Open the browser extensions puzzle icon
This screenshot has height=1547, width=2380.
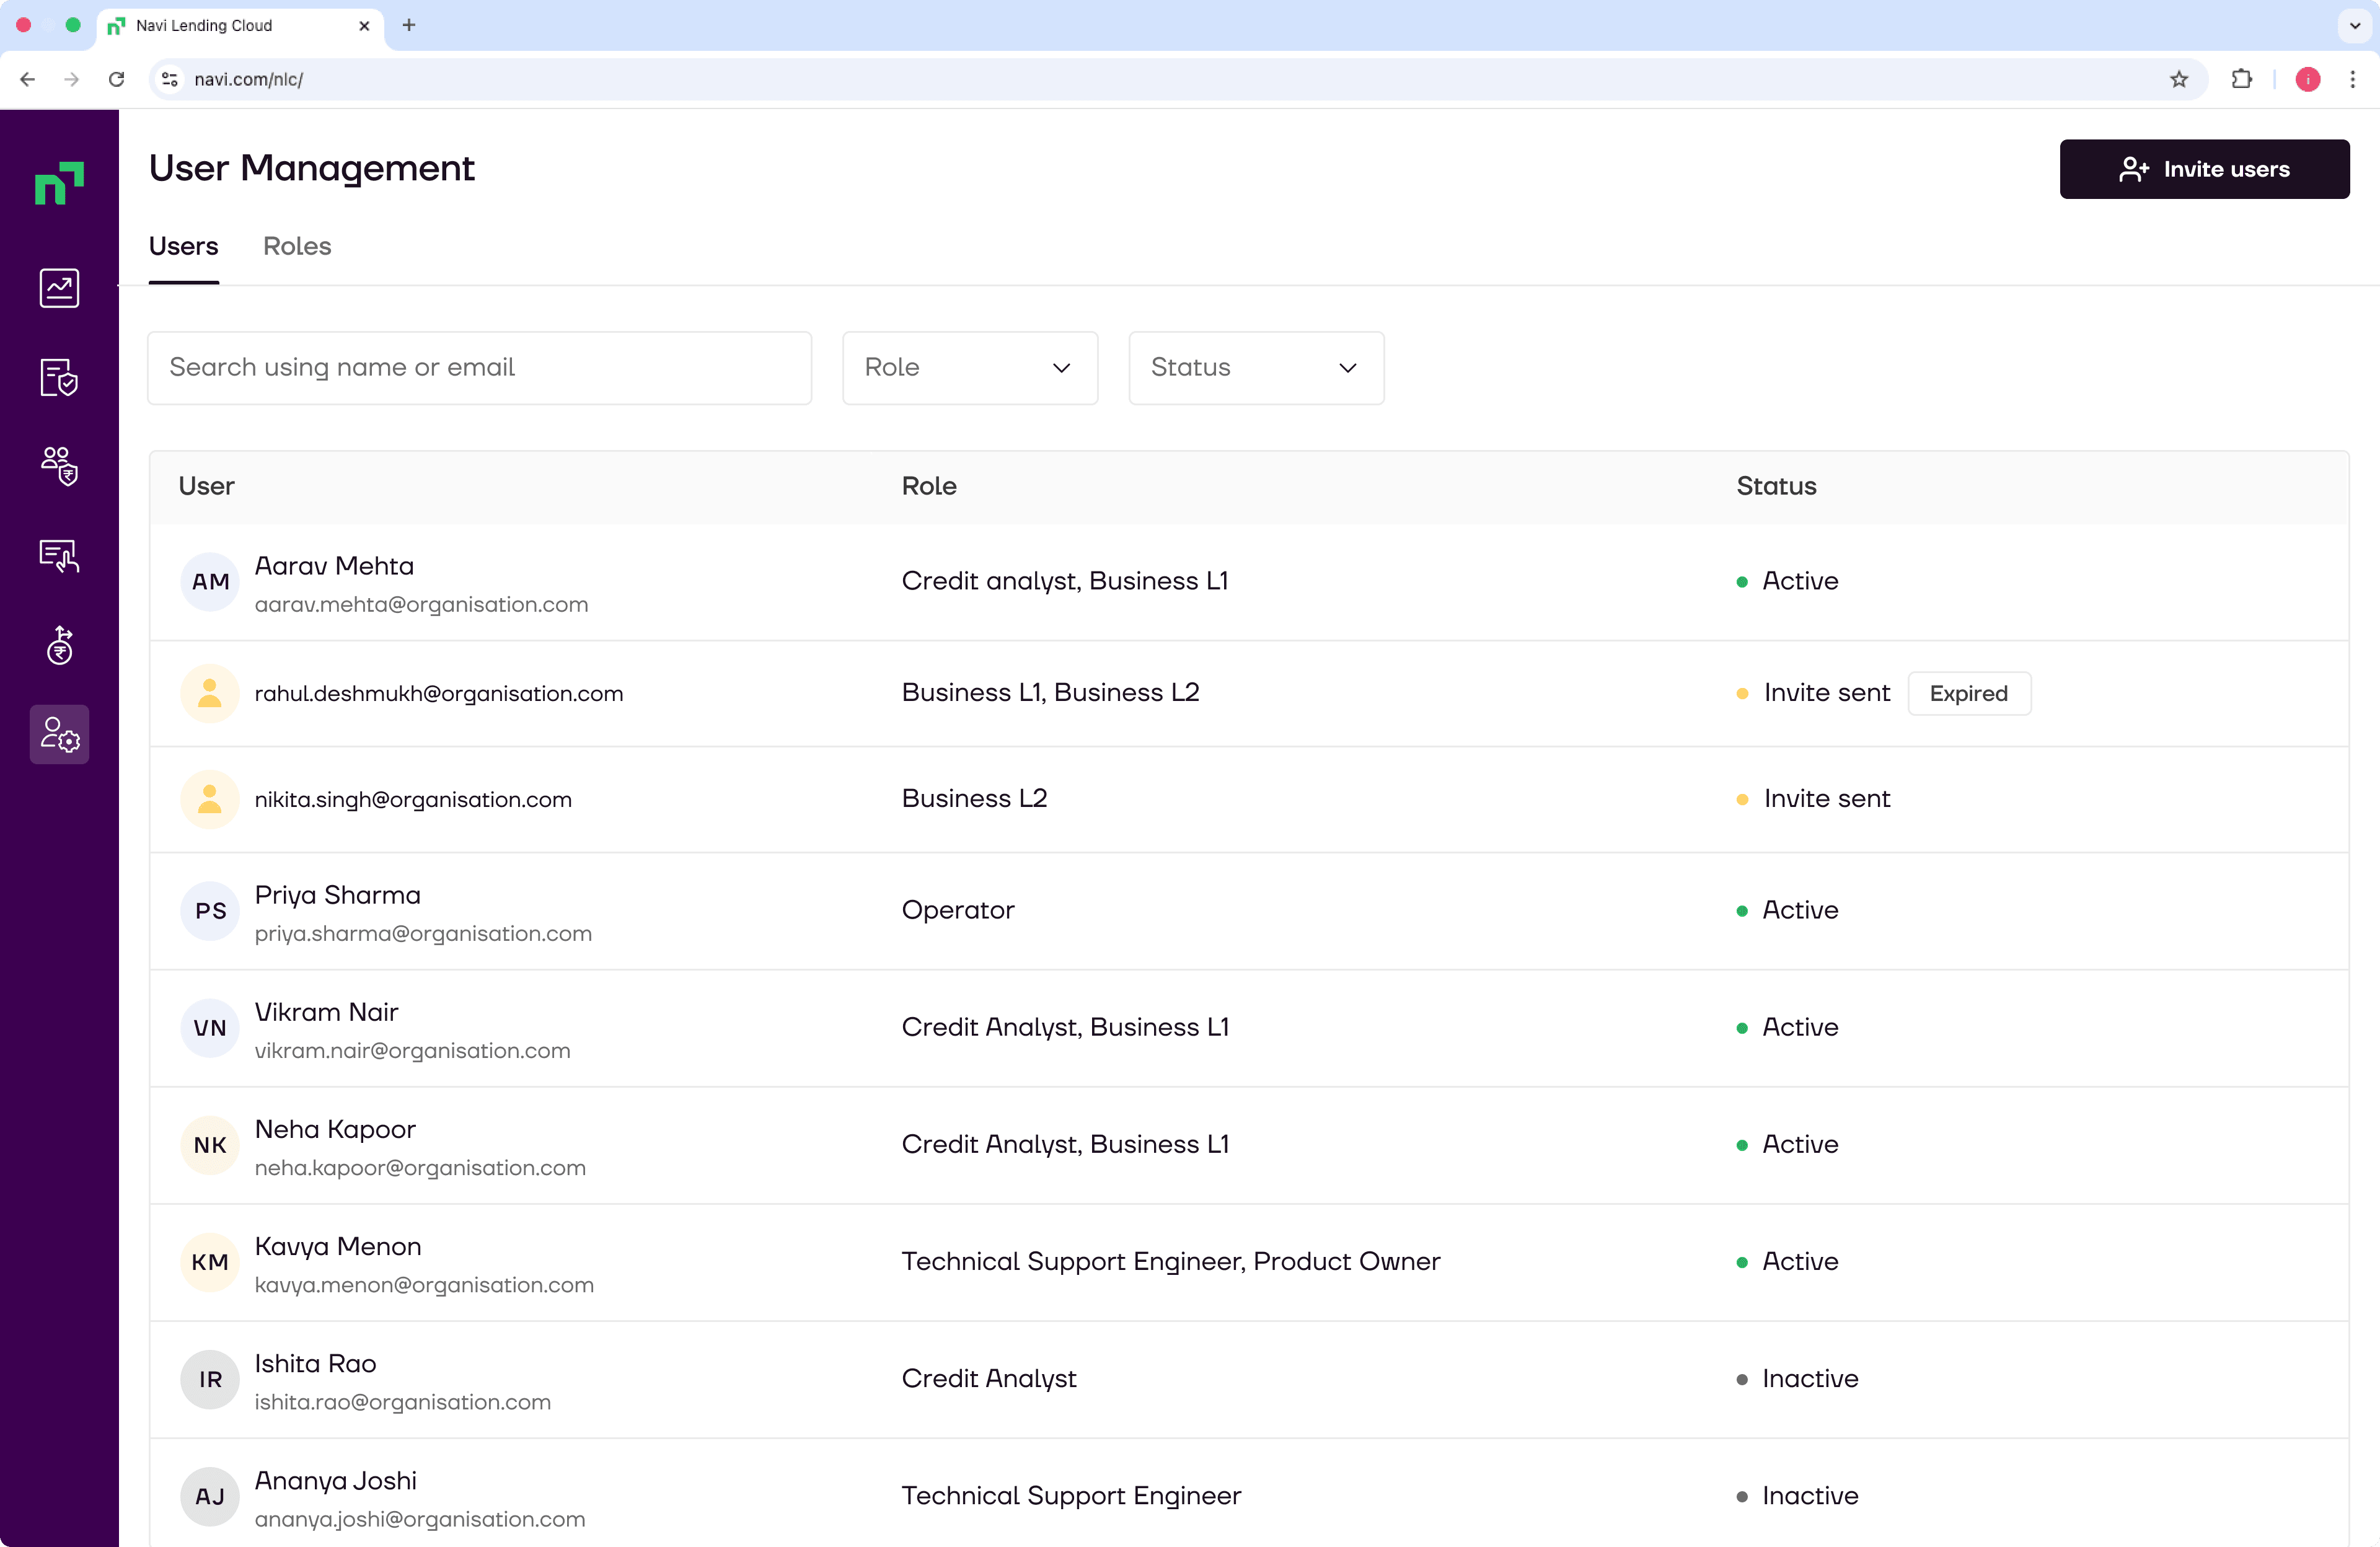pyautogui.click(x=2241, y=79)
